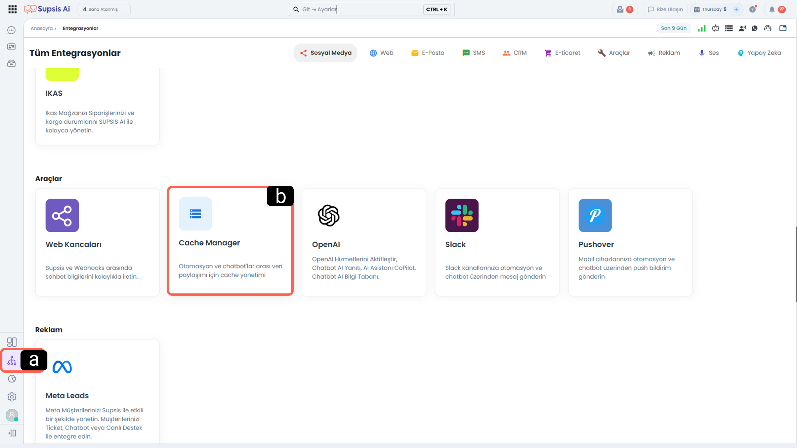Viewport: 797px width, 448px height.
Task: Open notifications bell with 27 badge
Action: pos(777,9)
